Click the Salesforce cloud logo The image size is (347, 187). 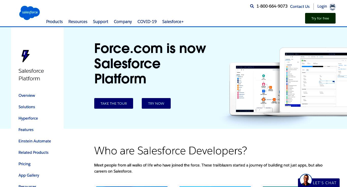[x=29, y=13]
